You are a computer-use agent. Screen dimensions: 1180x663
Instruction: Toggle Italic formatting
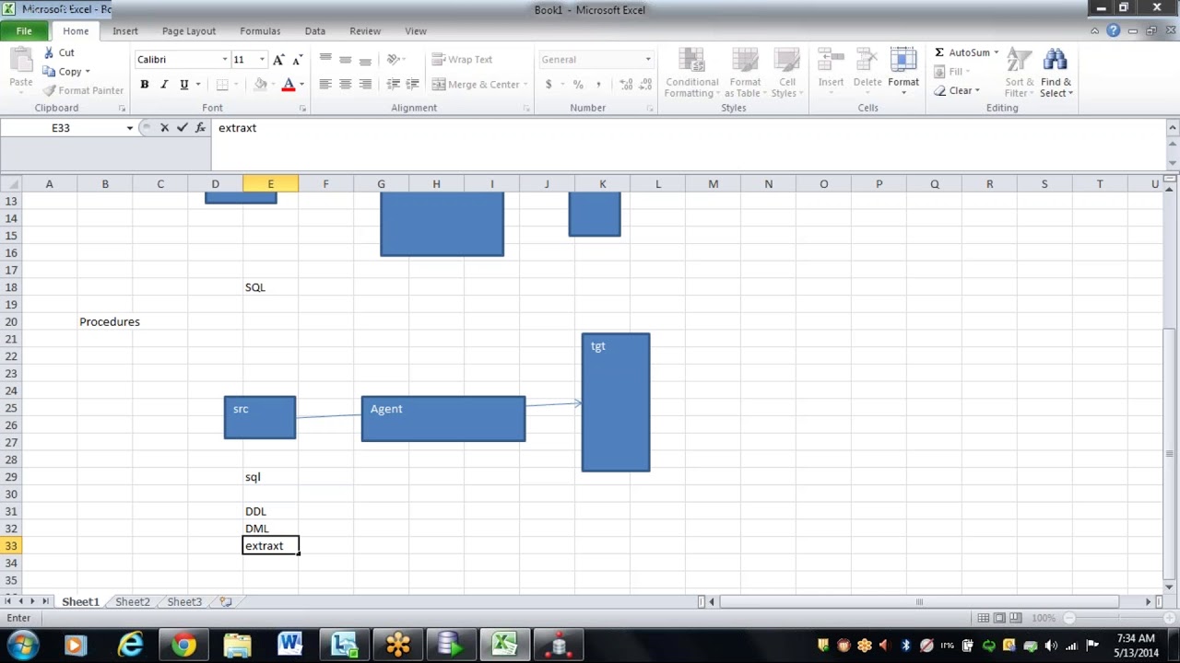coord(164,85)
